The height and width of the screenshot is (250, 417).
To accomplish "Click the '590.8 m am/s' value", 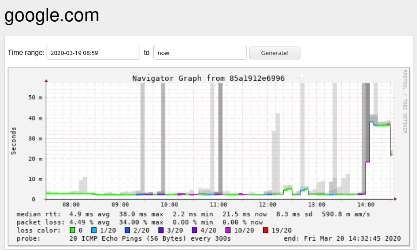I will click(x=346, y=215).
